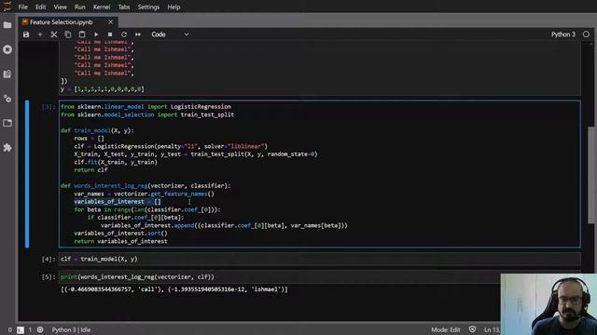The height and width of the screenshot is (335, 597).
Task: Open the third left sidebar panel icon
Action: point(7,74)
